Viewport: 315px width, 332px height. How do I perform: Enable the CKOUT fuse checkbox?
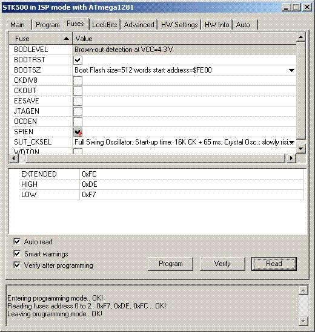coord(78,91)
